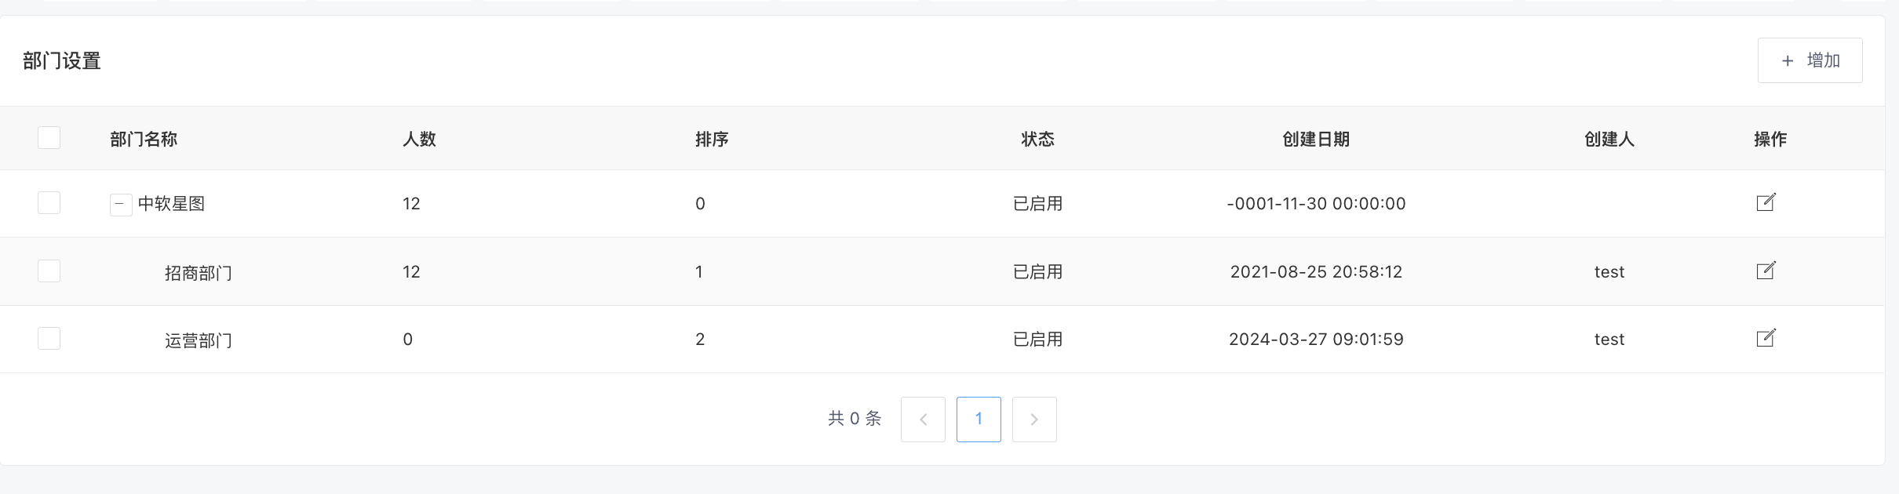Go to the next page arrow

point(1034,420)
